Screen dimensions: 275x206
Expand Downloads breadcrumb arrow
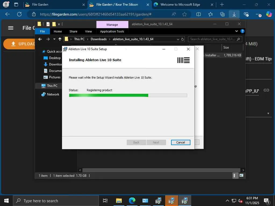[110, 39]
